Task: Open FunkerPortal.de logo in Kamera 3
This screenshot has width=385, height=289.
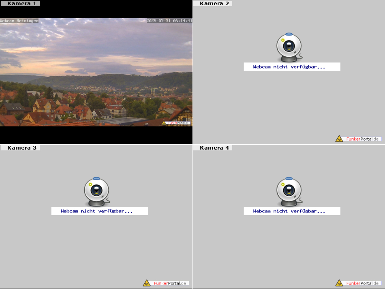Action: click(166, 283)
